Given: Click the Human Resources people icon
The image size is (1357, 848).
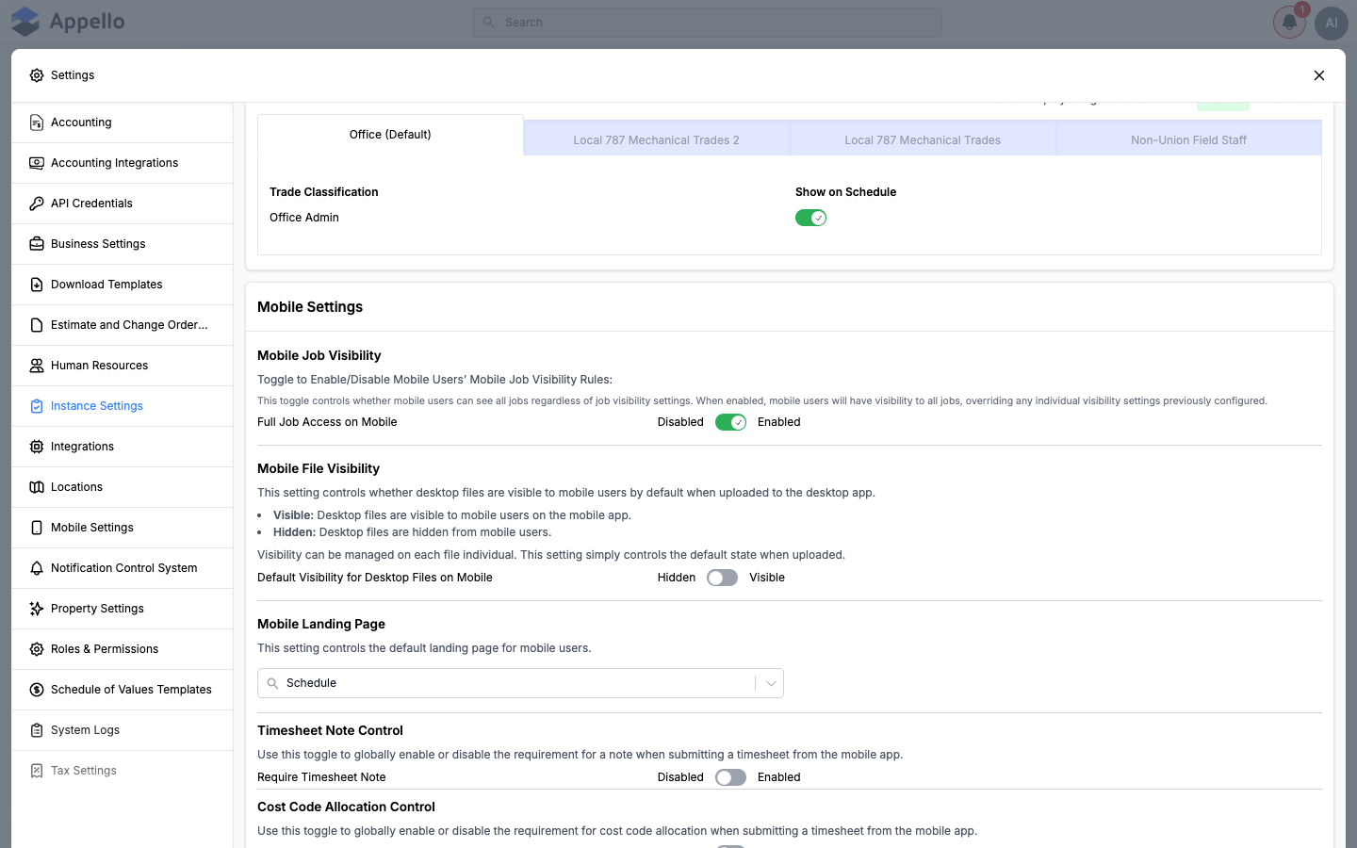Looking at the screenshot, I should pos(37,366).
